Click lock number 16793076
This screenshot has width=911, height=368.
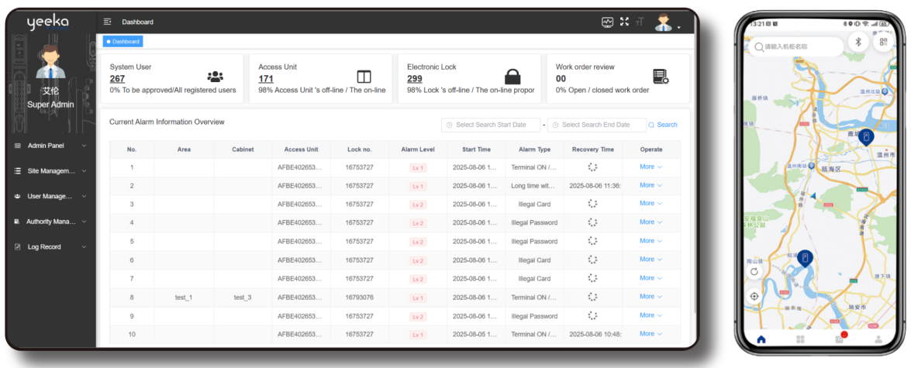coord(359,297)
